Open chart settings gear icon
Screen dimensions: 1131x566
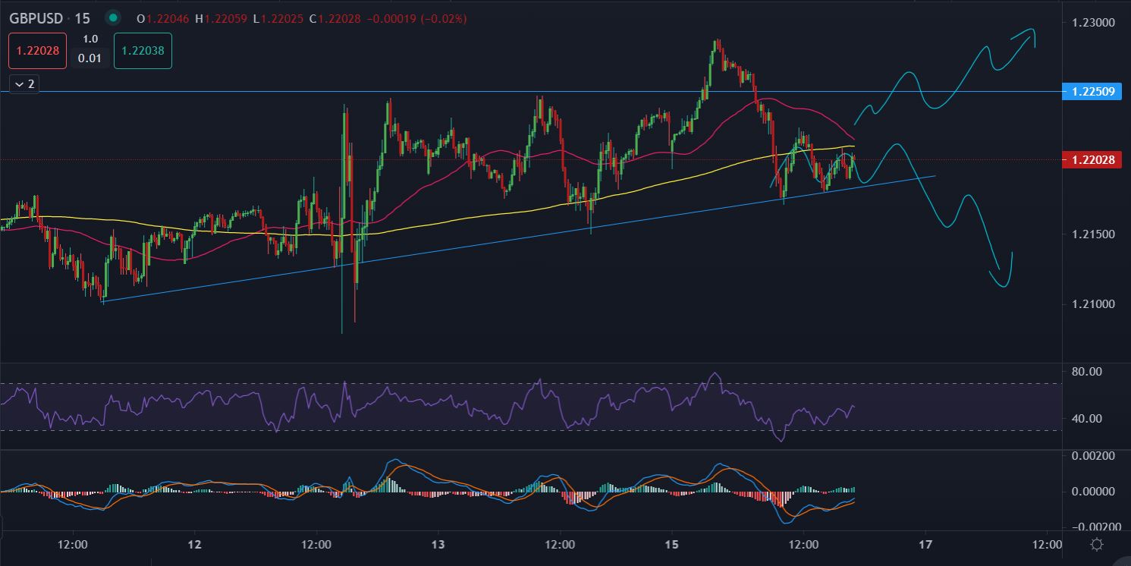1096,545
